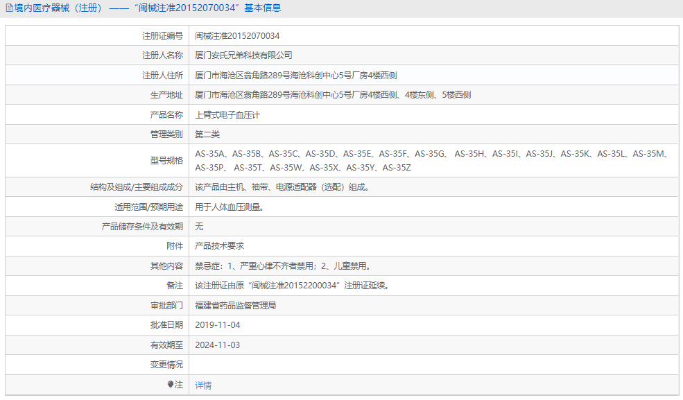The height and width of the screenshot is (400, 683).
Task: Select the company name 厦门安氏兄弟科技有限公司
Action: click(x=243, y=55)
